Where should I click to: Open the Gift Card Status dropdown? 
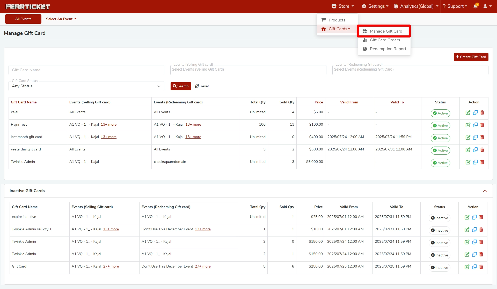tap(86, 86)
